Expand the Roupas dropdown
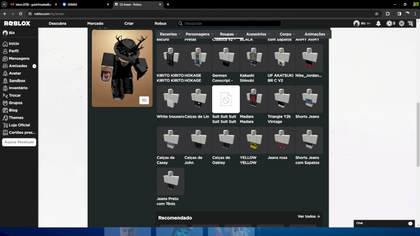This screenshot has height=236, width=420. point(228,34)
